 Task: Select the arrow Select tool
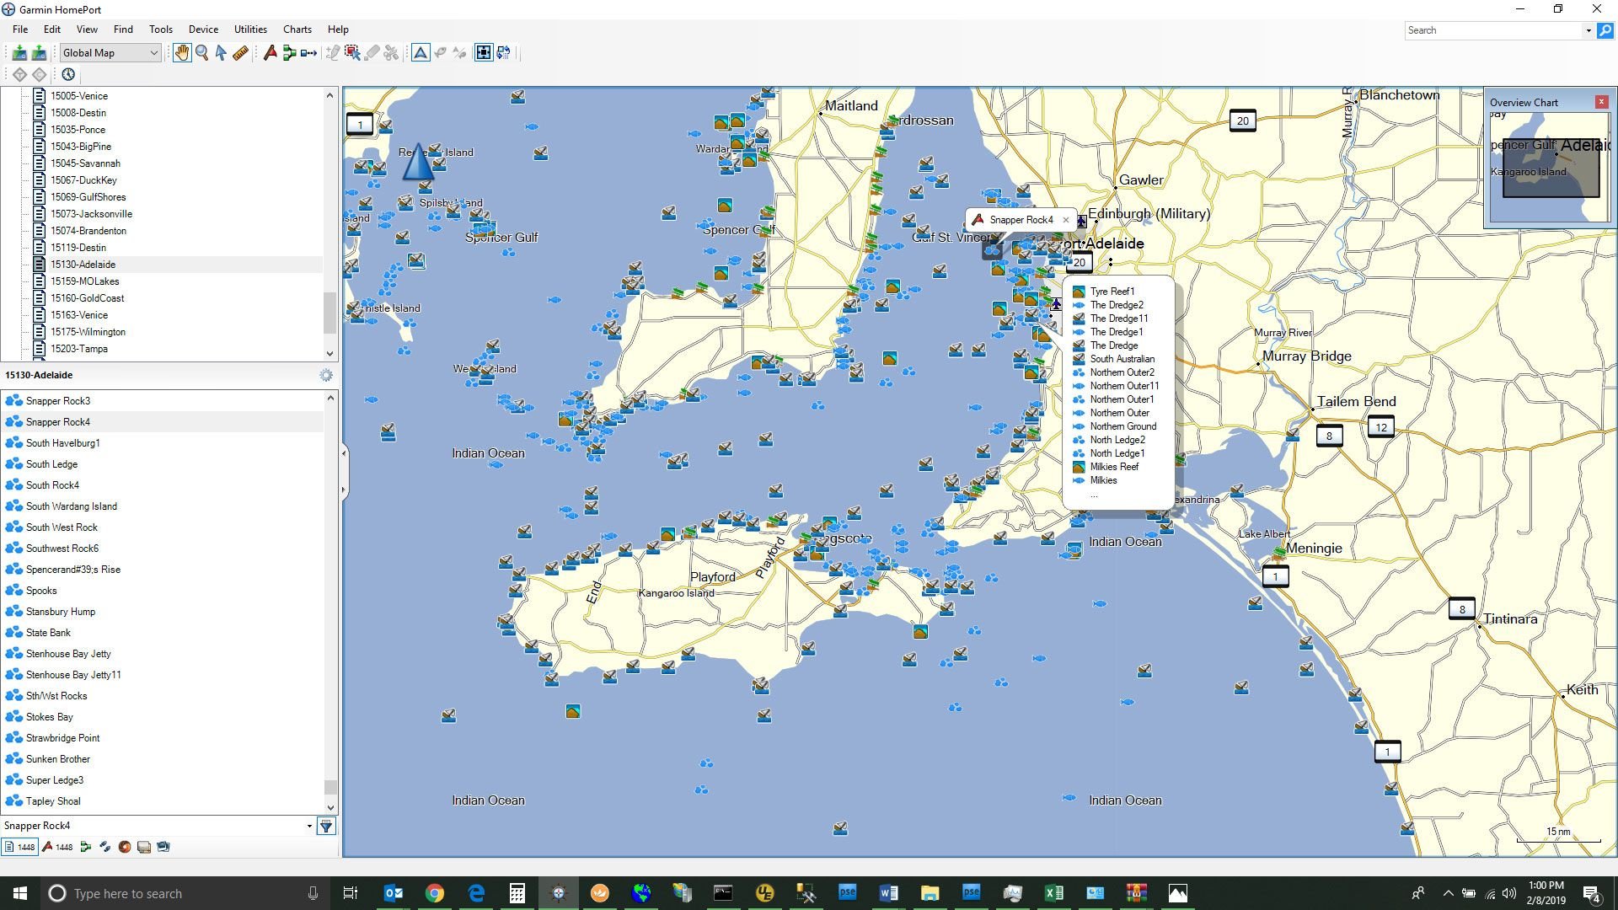click(221, 53)
